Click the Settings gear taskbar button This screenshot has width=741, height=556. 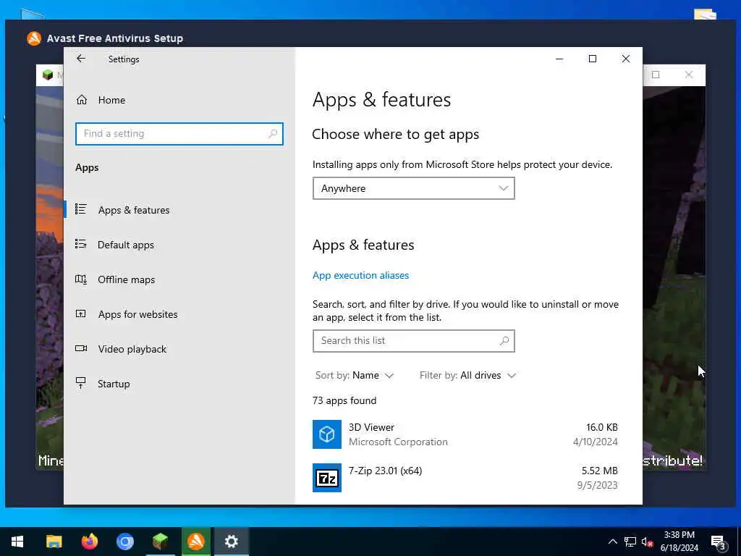click(231, 542)
